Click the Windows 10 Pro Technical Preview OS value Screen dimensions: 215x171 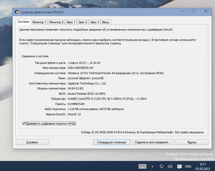click(x=116, y=73)
